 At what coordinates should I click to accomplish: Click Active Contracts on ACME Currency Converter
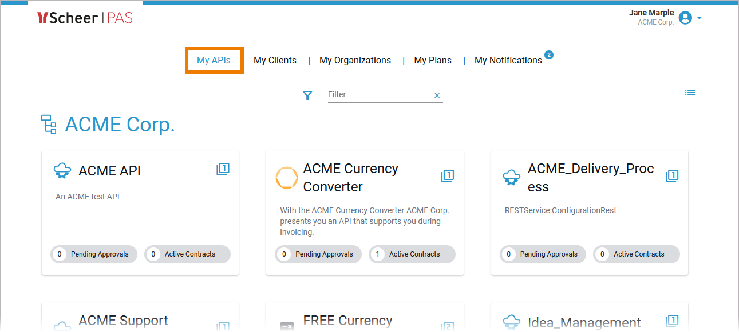(412, 254)
